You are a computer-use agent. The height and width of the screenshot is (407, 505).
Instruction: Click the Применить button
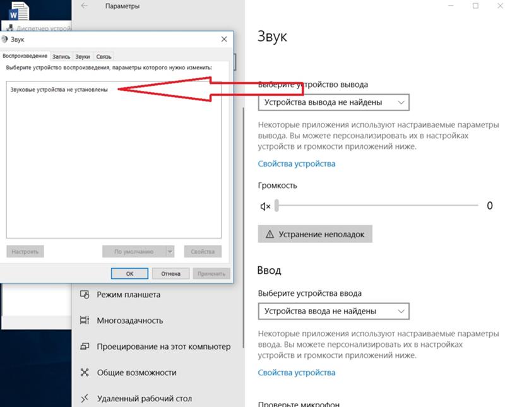coord(211,274)
